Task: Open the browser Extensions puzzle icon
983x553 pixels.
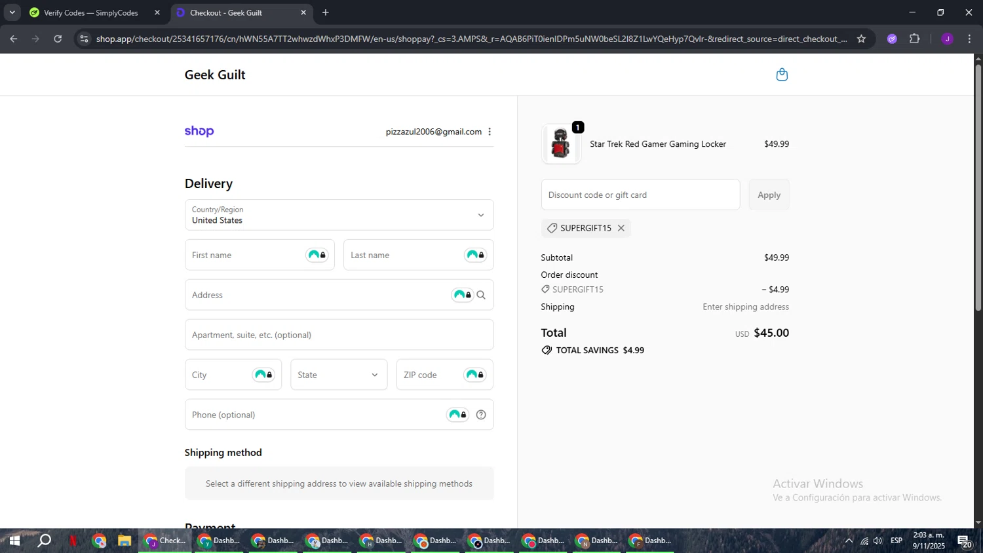Action: 915,39
